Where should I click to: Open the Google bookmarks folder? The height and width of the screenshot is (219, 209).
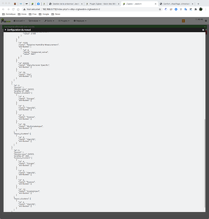pos(44,14)
